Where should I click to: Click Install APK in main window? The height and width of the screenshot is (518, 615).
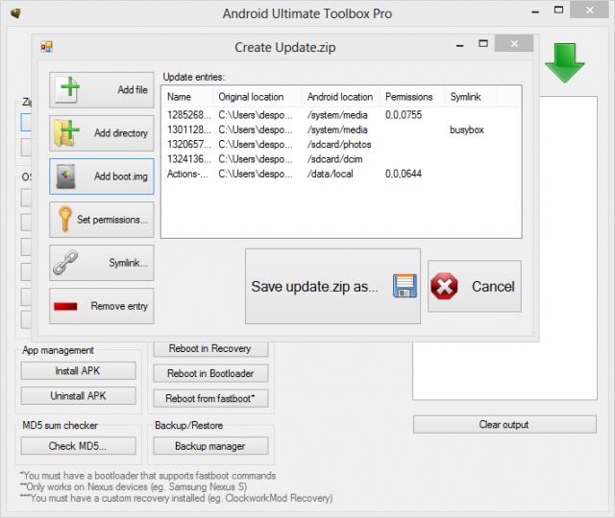point(79,371)
